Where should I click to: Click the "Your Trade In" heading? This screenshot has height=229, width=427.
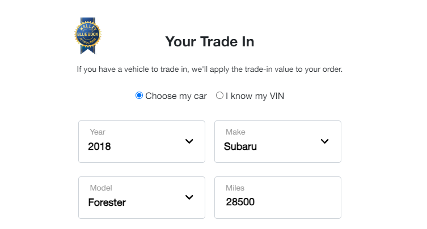[210, 42]
